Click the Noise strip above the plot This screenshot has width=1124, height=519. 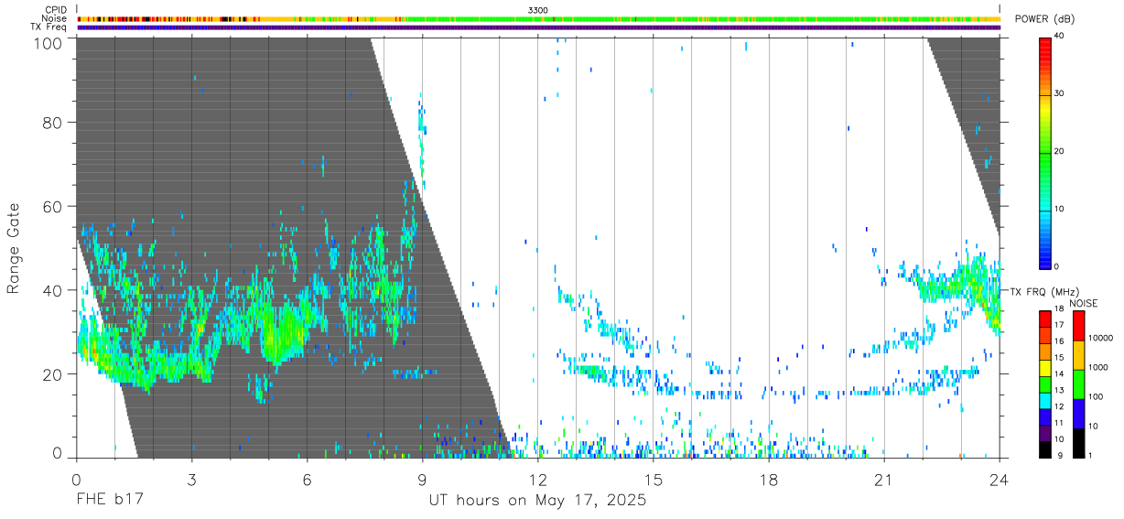click(x=538, y=18)
